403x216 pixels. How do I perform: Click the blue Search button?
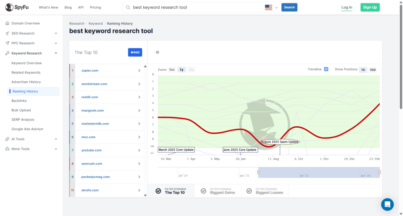[x=289, y=7]
